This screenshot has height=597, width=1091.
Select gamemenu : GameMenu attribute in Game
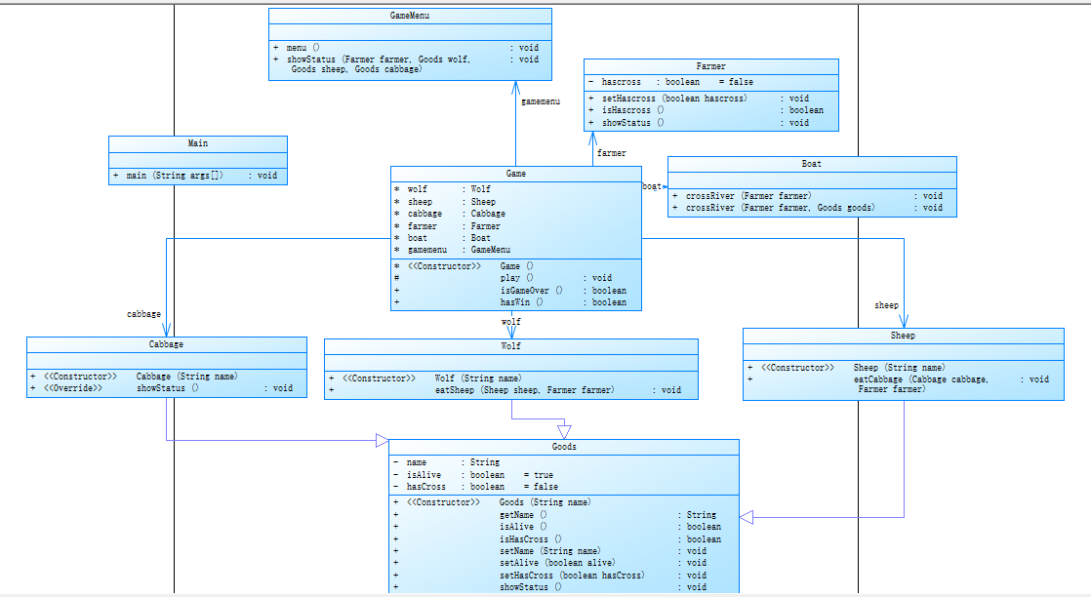pos(452,249)
